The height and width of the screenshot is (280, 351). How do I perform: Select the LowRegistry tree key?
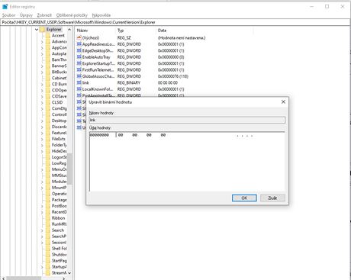pos(59,163)
